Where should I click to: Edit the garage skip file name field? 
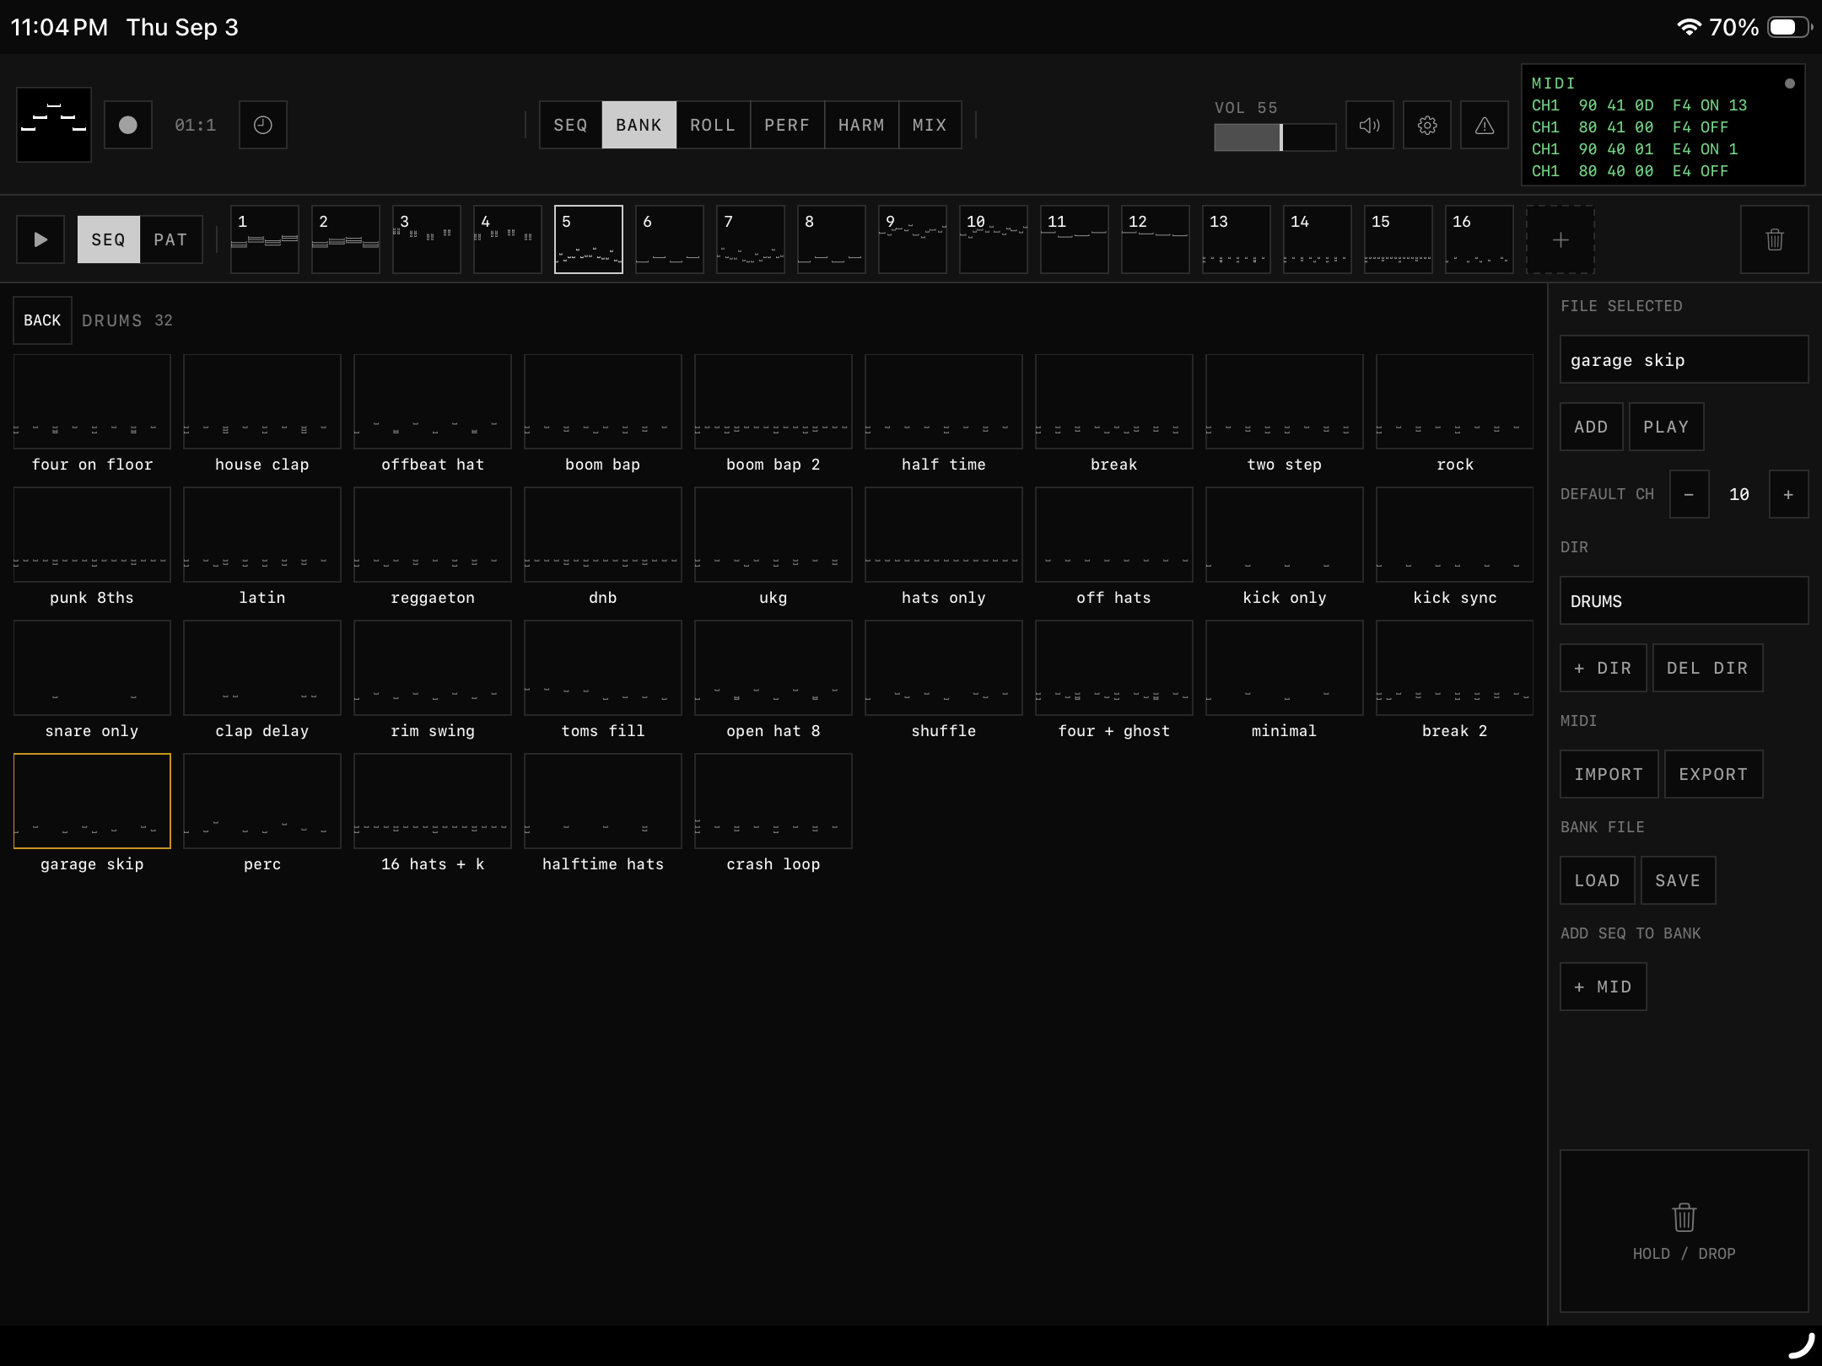click(x=1685, y=359)
